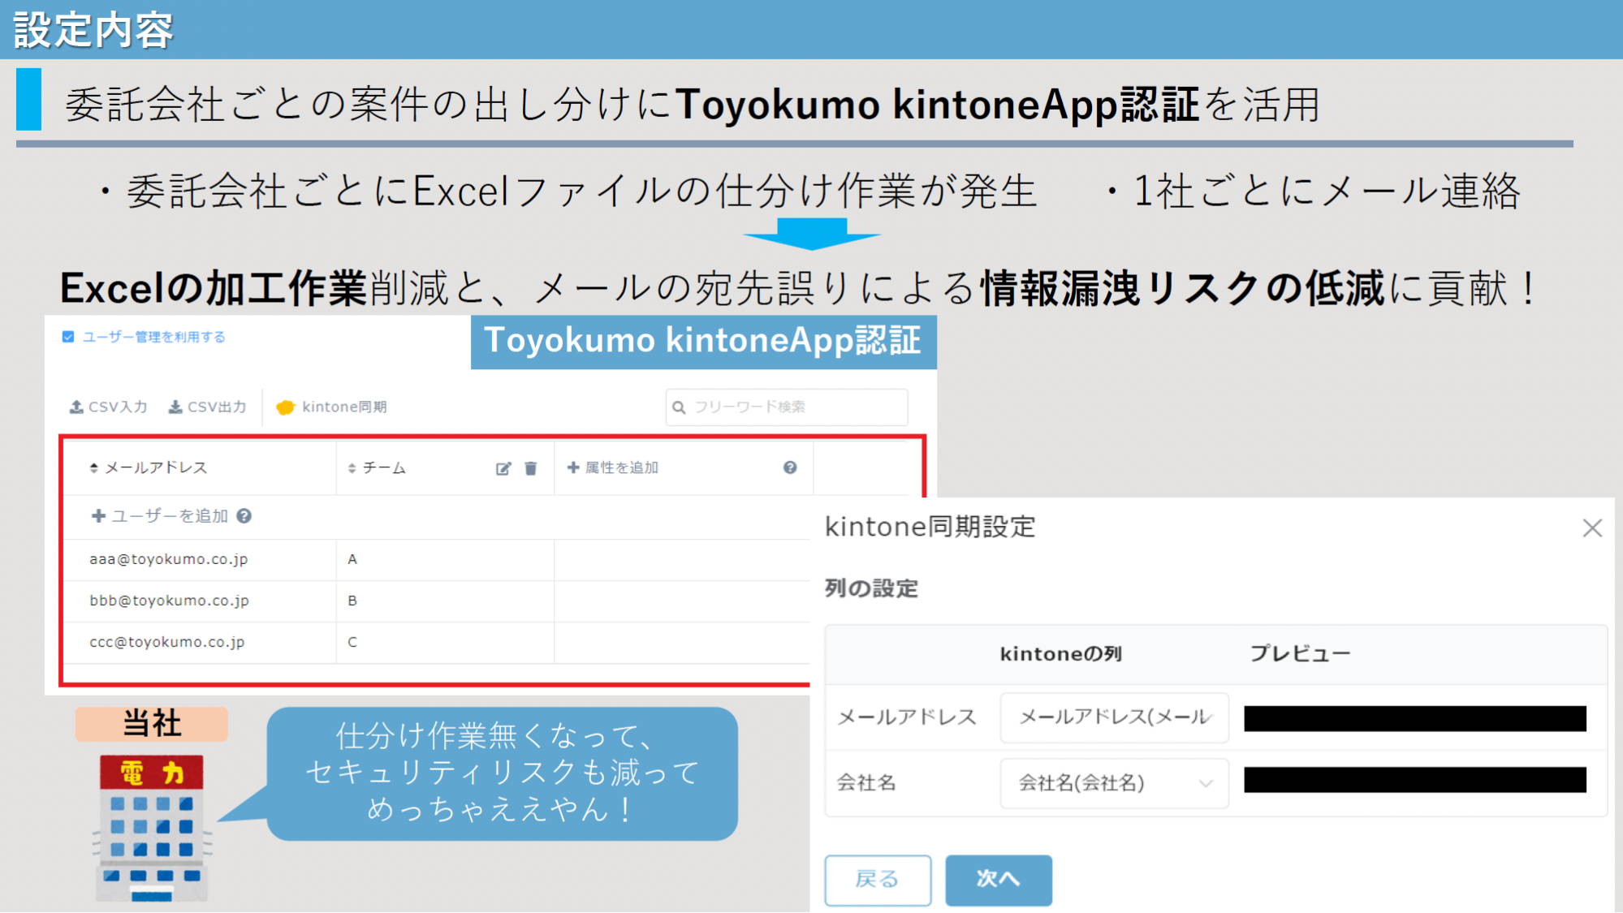
Task: Click the 戻る button
Action: click(878, 880)
